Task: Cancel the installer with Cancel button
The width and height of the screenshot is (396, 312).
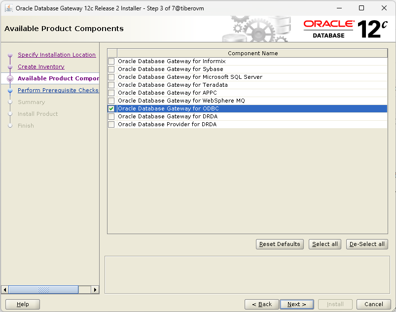Action: click(373, 304)
